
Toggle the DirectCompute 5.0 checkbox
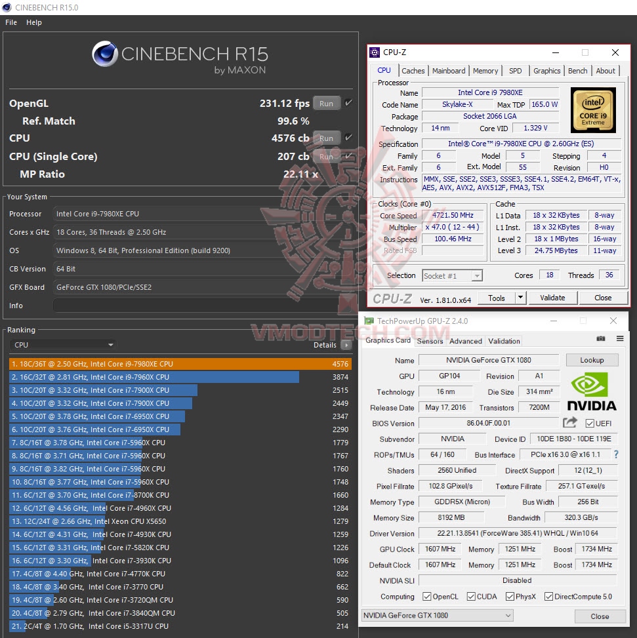(x=548, y=597)
